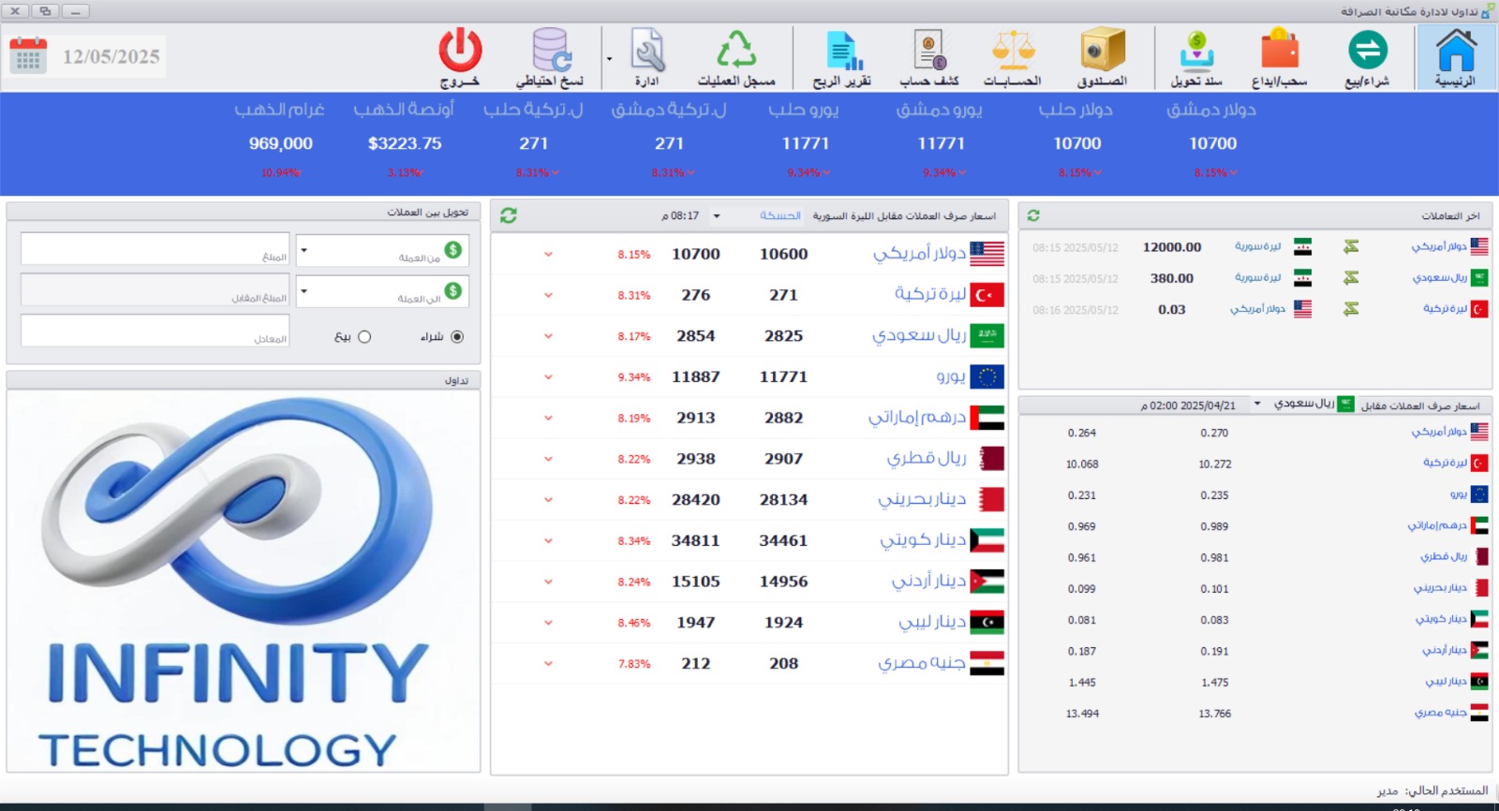Click the خروج power exit icon
1499x811 pixels.
pyautogui.click(x=460, y=58)
